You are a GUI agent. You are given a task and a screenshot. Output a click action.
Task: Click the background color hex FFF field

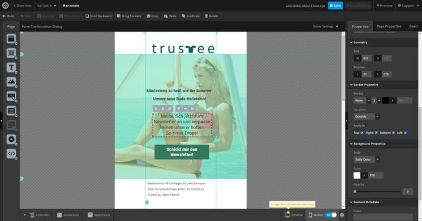(x=376, y=175)
